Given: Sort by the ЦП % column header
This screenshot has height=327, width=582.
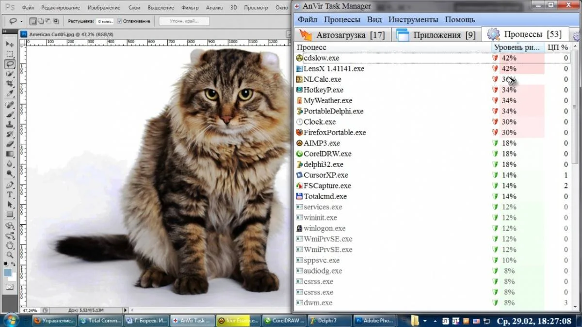Looking at the screenshot, I should (x=557, y=47).
